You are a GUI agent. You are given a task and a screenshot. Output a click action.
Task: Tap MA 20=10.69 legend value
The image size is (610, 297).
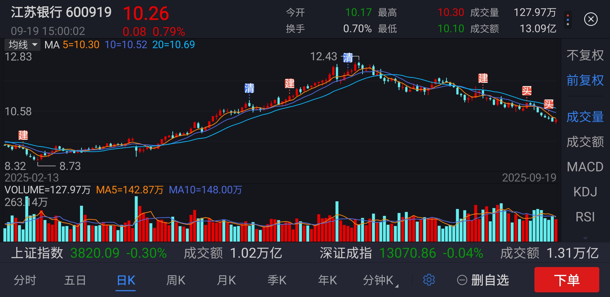(174, 45)
